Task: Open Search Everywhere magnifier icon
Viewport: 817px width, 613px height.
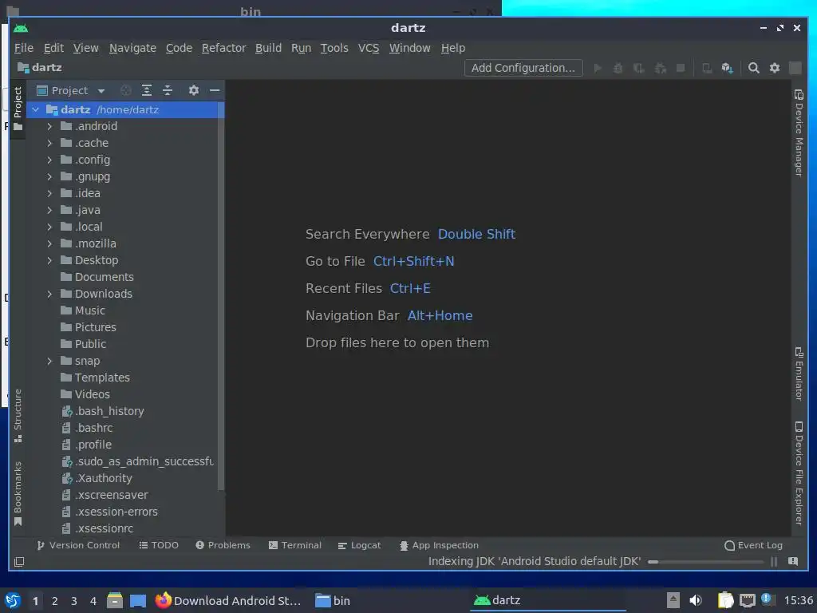Action: tap(753, 68)
